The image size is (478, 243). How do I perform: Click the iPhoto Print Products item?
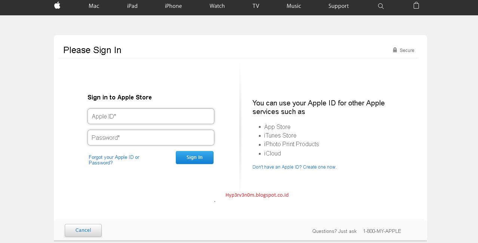click(x=291, y=144)
